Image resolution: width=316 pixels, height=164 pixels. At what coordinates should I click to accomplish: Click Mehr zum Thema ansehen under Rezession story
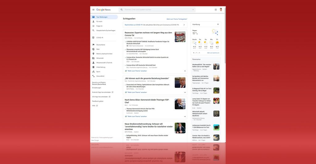[x=137, y=71]
